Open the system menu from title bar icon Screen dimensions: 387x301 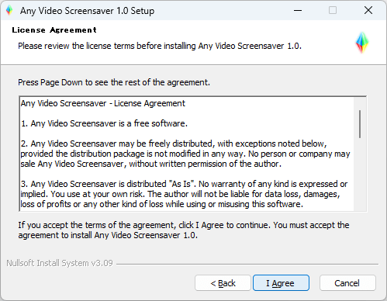tap(9, 10)
